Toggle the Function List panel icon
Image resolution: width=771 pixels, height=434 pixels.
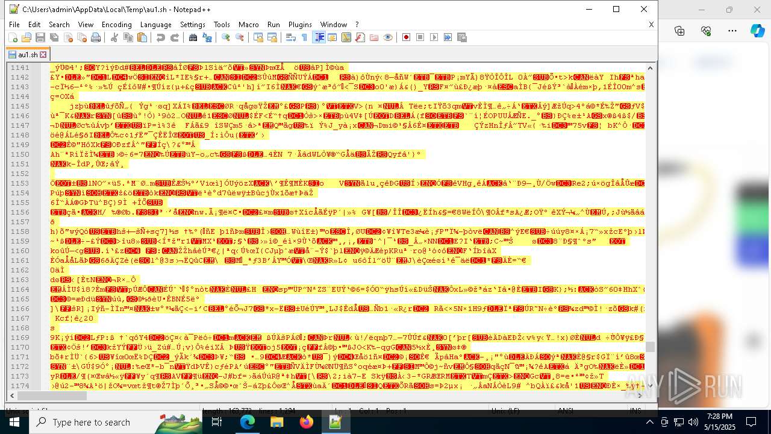pos(360,37)
